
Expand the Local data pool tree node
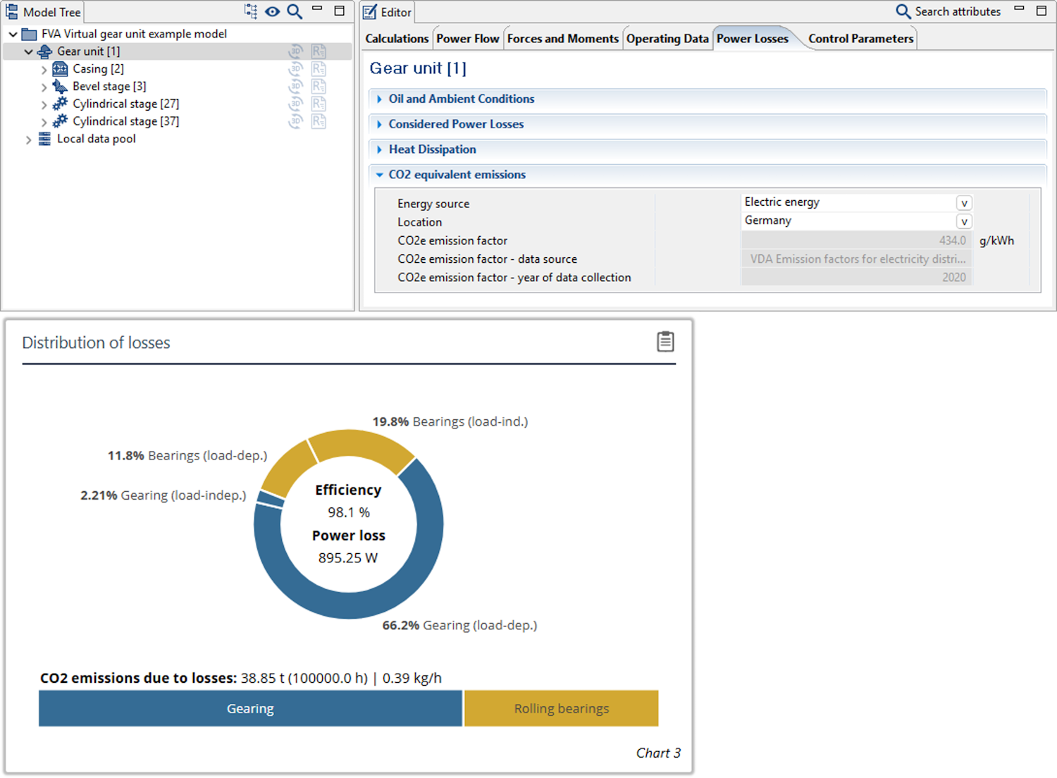coord(29,140)
